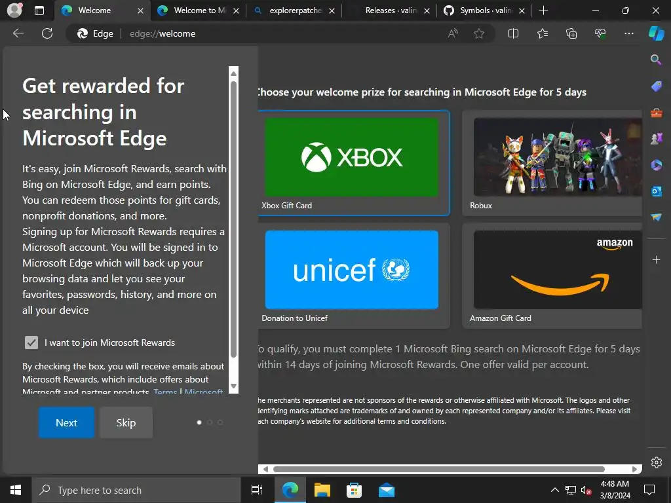This screenshot has width=671, height=503.
Task: Open the Windows Start menu
Action: pyautogui.click(x=16, y=490)
